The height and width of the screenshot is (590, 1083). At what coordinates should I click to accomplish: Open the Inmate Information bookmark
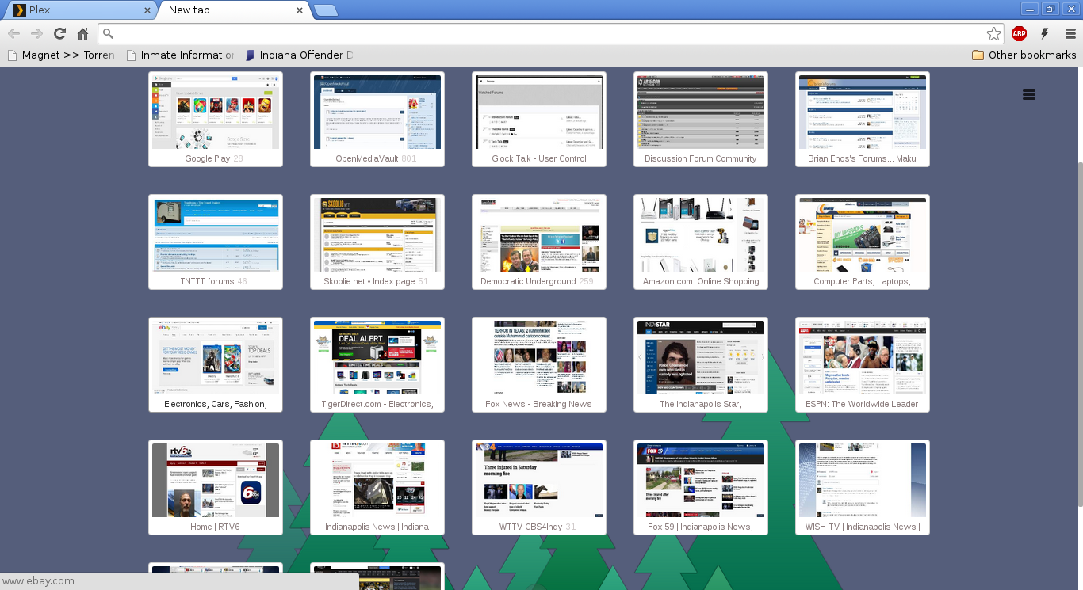(180, 55)
